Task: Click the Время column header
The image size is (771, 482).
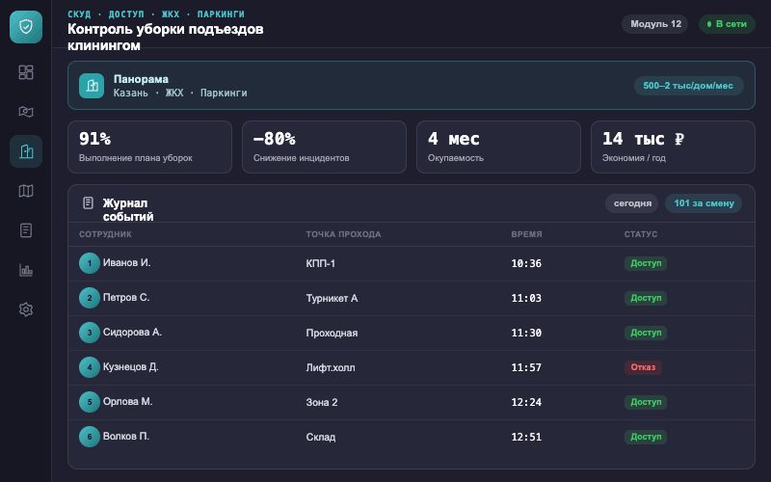Action: point(526,234)
